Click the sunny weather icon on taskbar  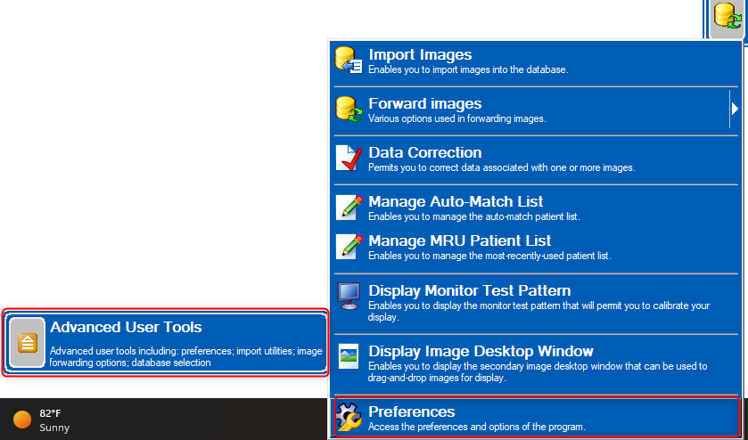[22, 420]
